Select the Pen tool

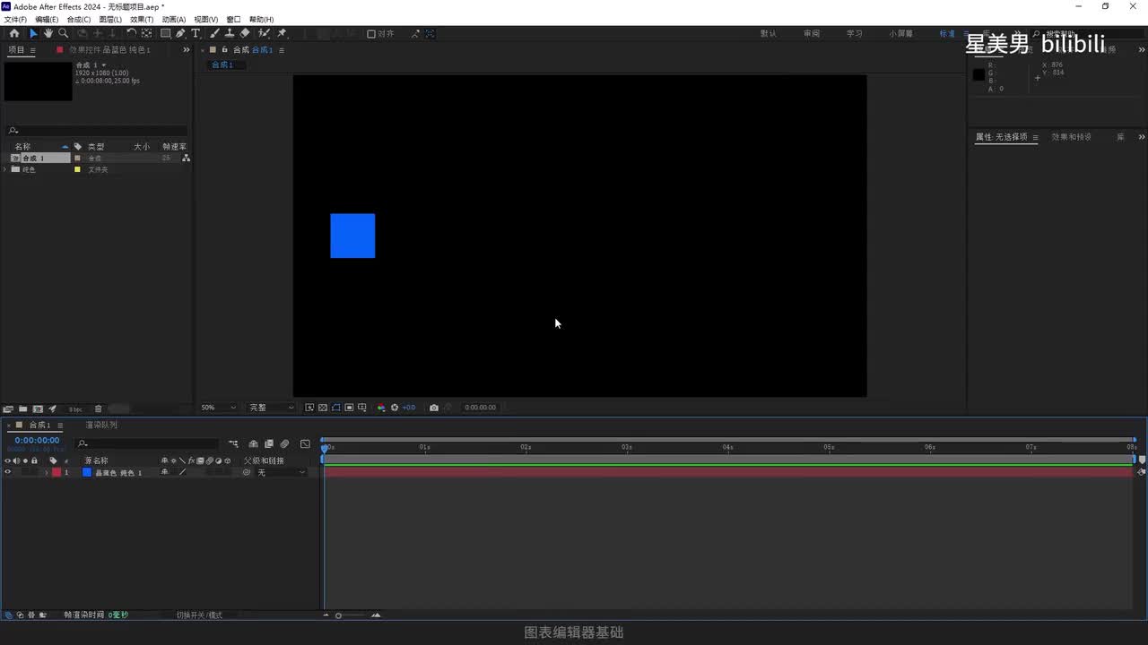(180, 33)
